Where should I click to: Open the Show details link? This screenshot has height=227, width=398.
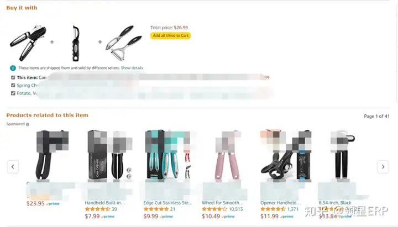pyautogui.click(x=132, y=68)
